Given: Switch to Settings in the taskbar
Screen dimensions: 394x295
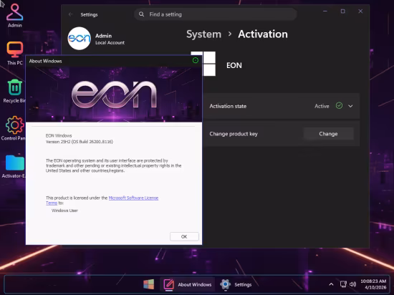Looking at the screenshot, I should (x=236, y=284).
